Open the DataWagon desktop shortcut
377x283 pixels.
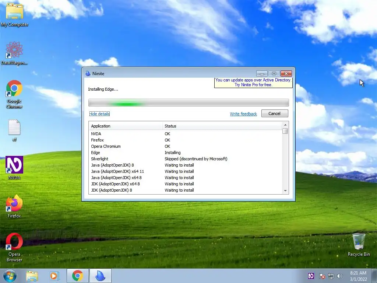14,53
